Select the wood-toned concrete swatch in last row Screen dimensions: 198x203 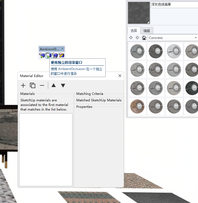pyautogui.click(x=137, y=106)
